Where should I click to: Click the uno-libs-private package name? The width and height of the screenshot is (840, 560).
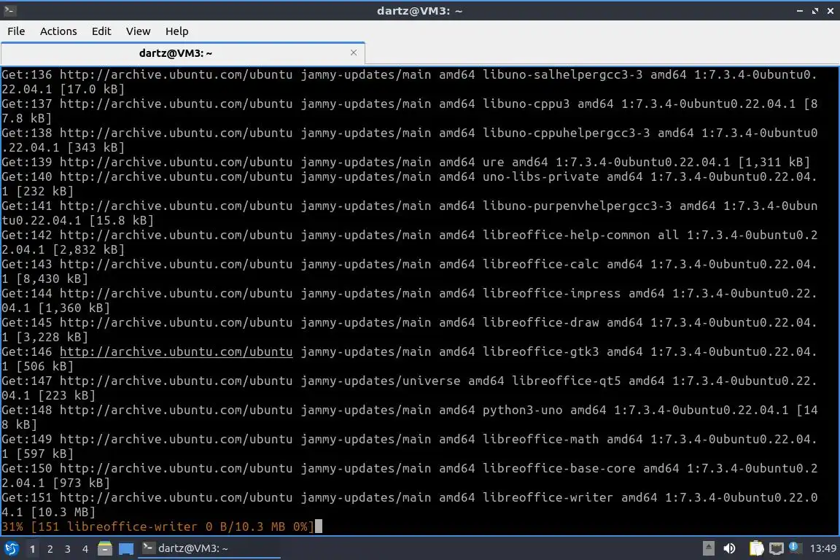point(540,177)
